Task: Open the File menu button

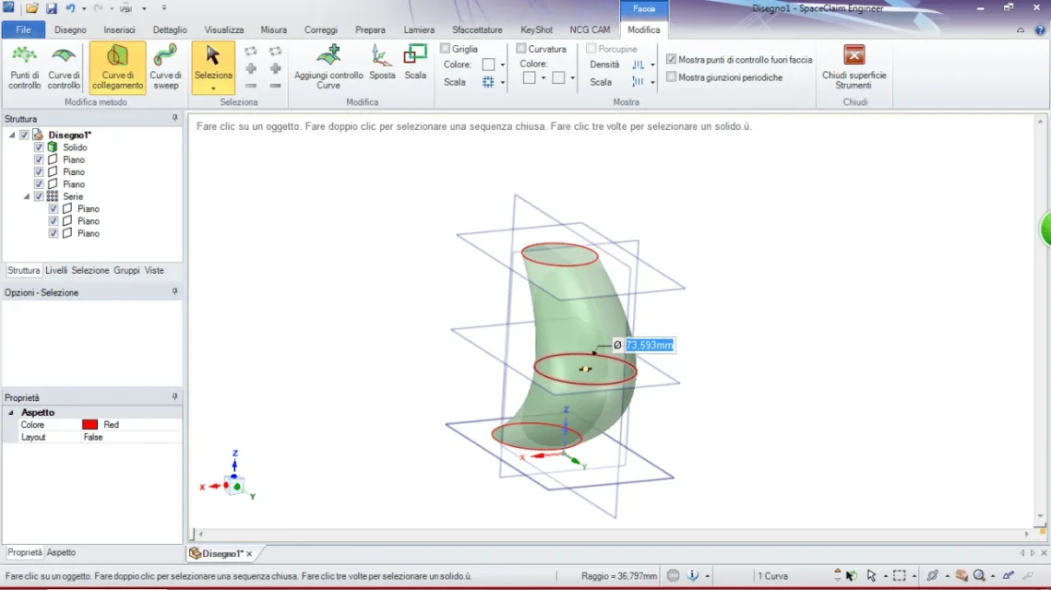Action: click(23, 29)
